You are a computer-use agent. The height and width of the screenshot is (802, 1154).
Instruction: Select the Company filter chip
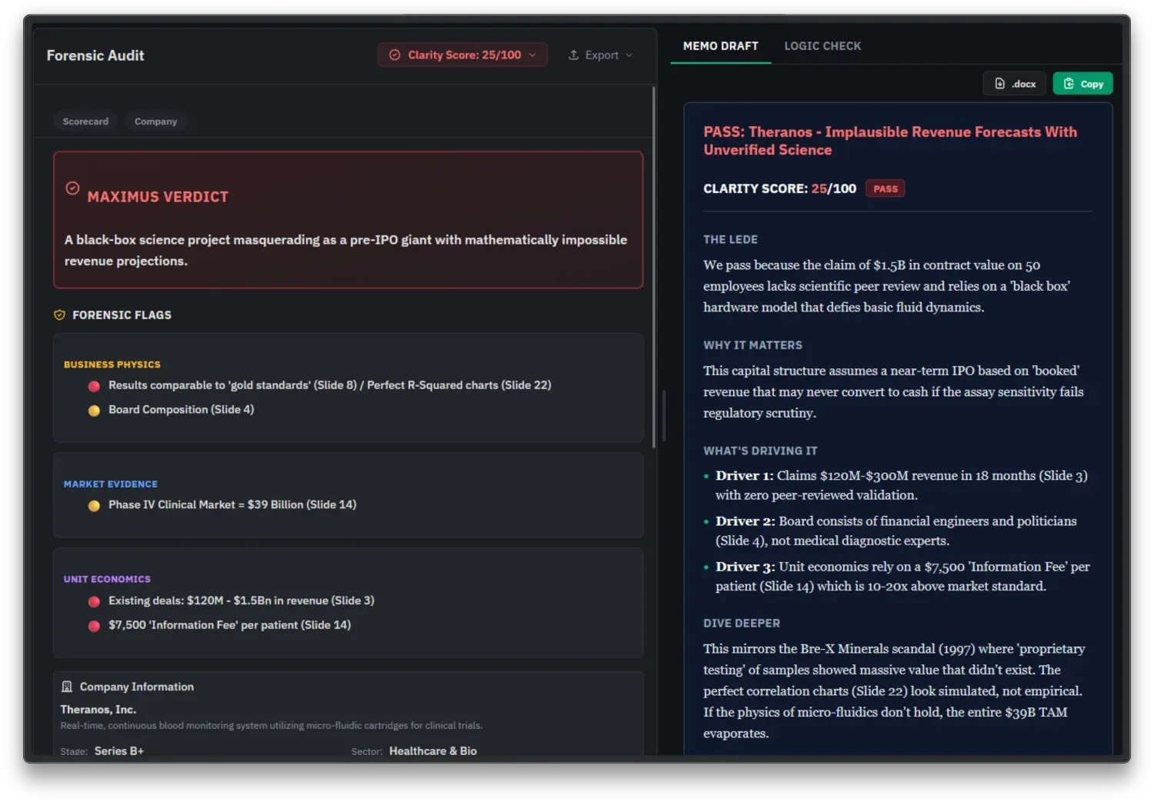coord(155,121)
